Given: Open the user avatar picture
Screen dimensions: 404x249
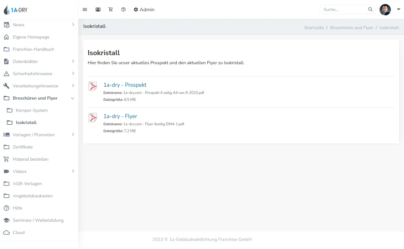Looking at the screenshot, I should pos(385,9).
